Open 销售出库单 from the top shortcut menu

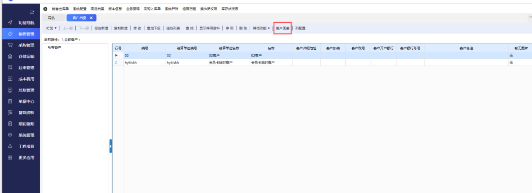[61, 9]
